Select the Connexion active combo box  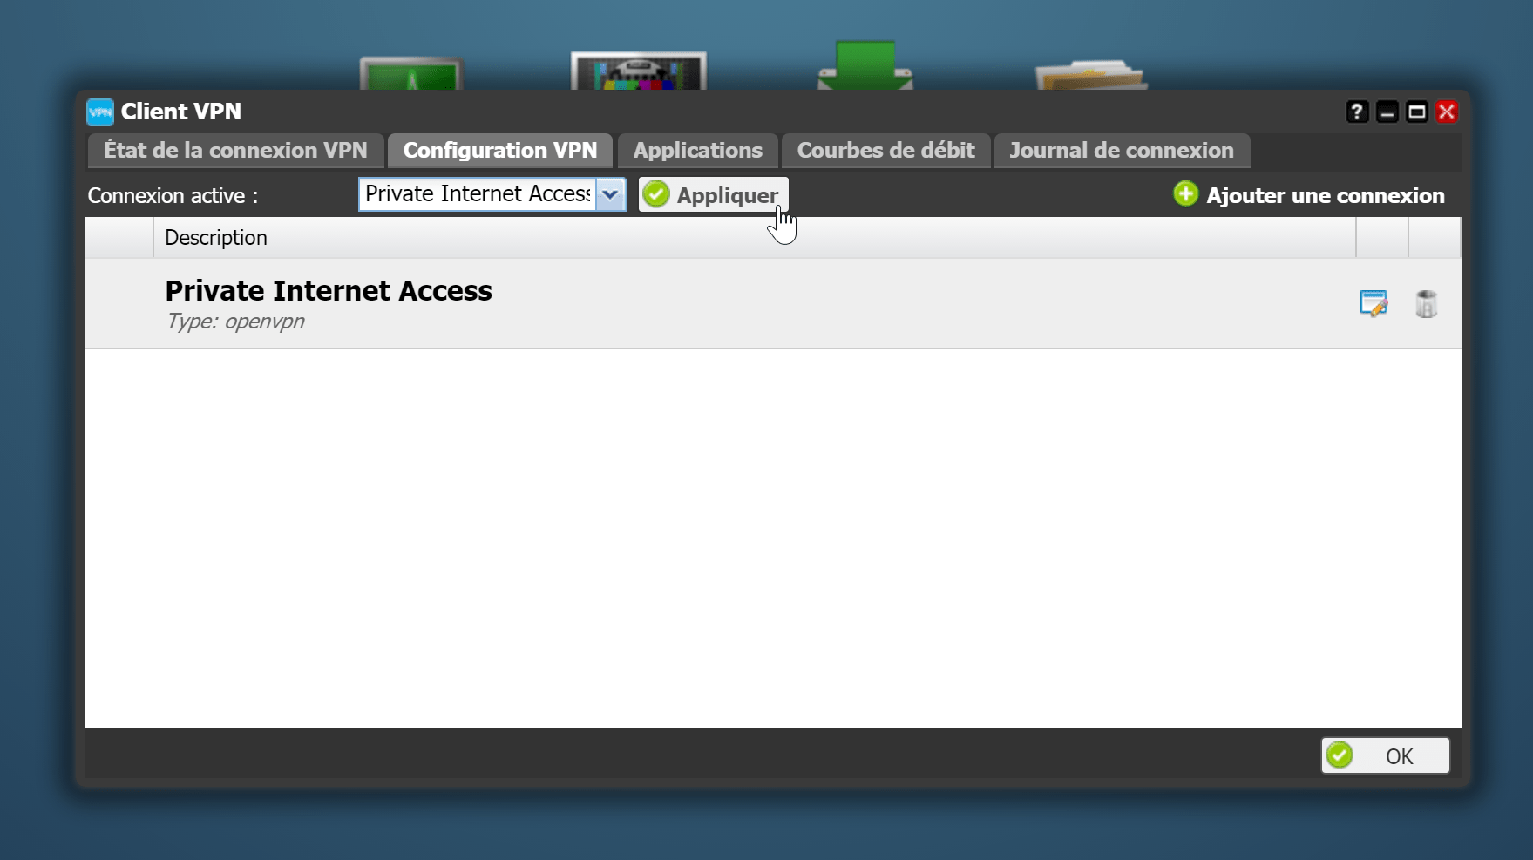(492, 194)
